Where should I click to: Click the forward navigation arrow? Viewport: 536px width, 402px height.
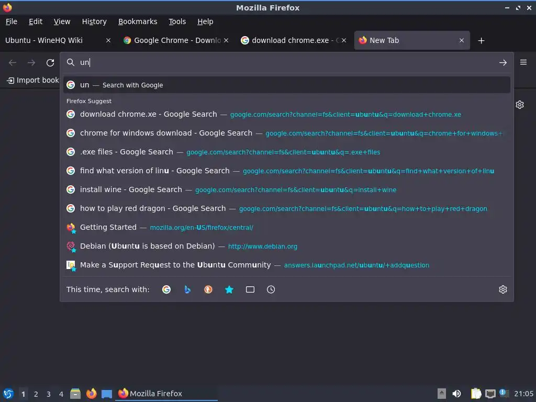point(31,63)
